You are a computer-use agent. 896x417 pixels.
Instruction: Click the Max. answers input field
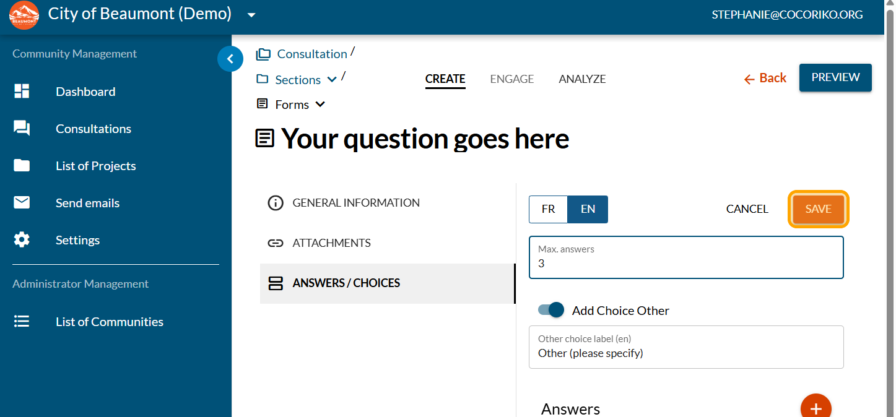point(686,264)
